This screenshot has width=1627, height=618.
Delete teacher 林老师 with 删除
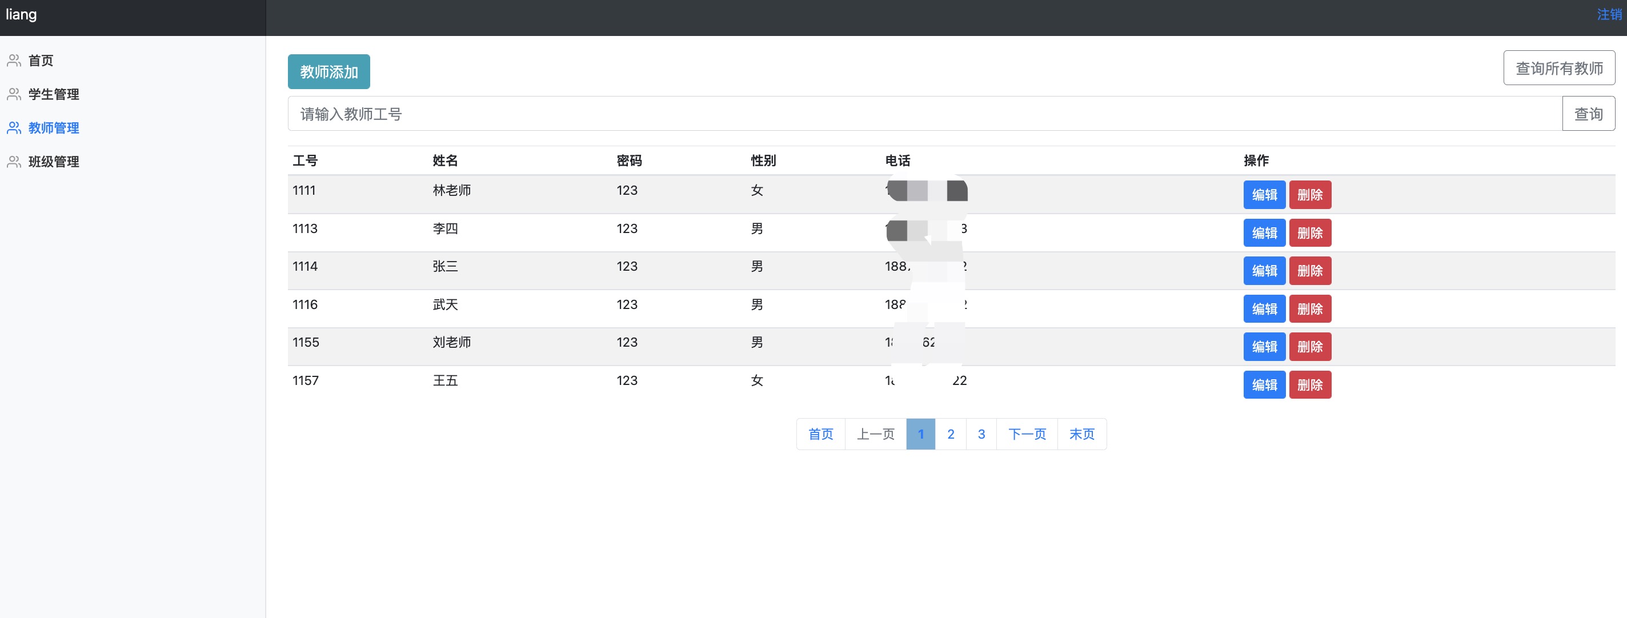coord(1310,195)
